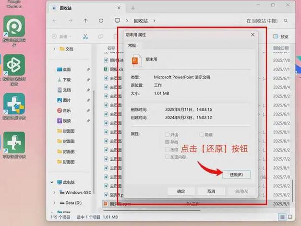Click the navigation pane vertical scrollbar
This screenshot has height=226, width=301.
94,141
